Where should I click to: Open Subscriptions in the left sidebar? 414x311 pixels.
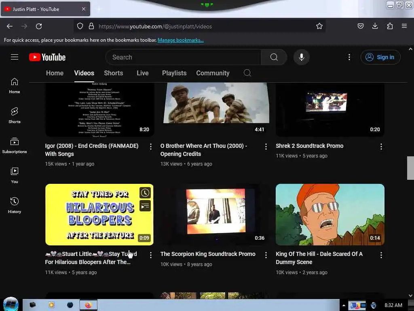(x=15, y=146)
